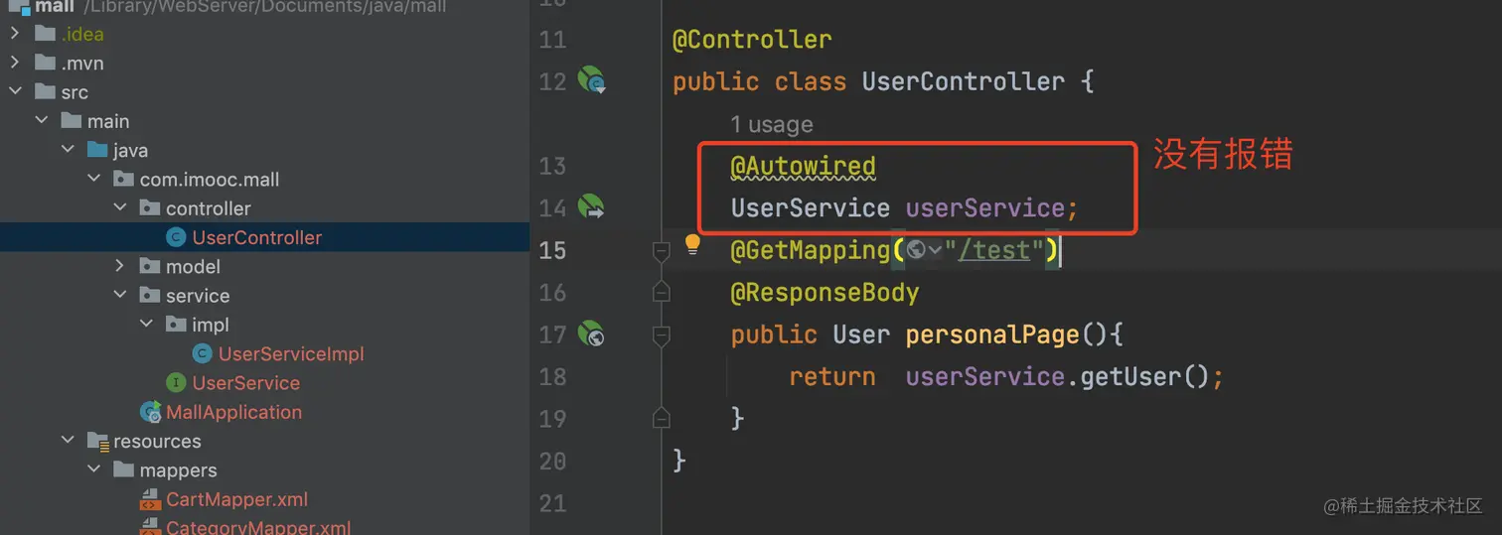
Task: Click the service package icon
Action: (150, 295)
